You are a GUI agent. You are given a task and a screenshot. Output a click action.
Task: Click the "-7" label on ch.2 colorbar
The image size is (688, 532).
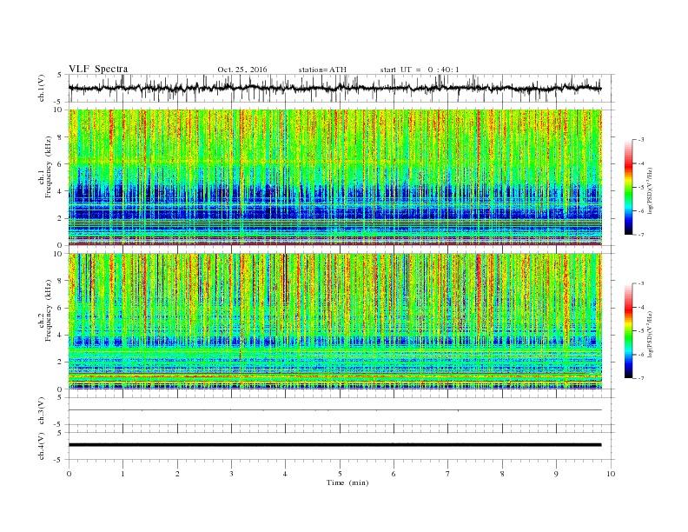(x=641, y=378)
